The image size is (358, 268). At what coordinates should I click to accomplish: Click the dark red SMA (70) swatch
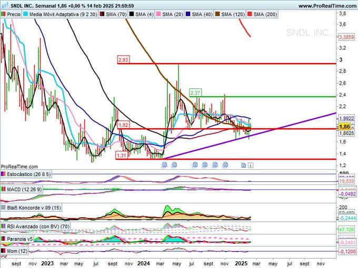click(x=102, y=14)
